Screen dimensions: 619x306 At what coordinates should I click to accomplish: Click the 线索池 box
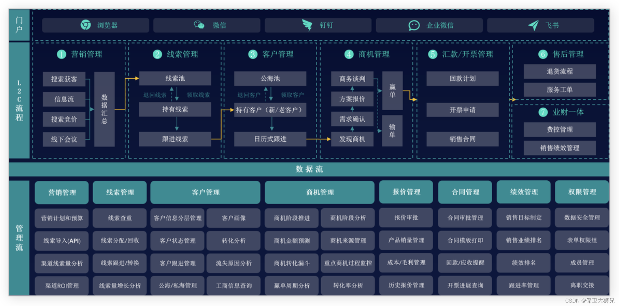click(175, 78)
